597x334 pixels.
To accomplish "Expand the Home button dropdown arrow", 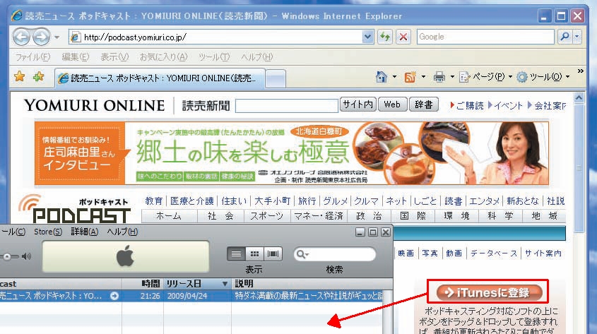I will pos(394,77).
